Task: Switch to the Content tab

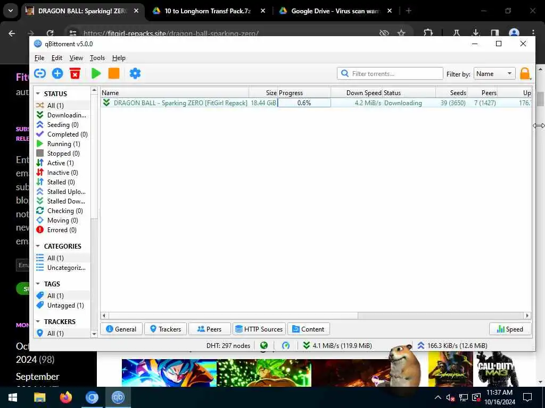Action: [x=309, y=329]
